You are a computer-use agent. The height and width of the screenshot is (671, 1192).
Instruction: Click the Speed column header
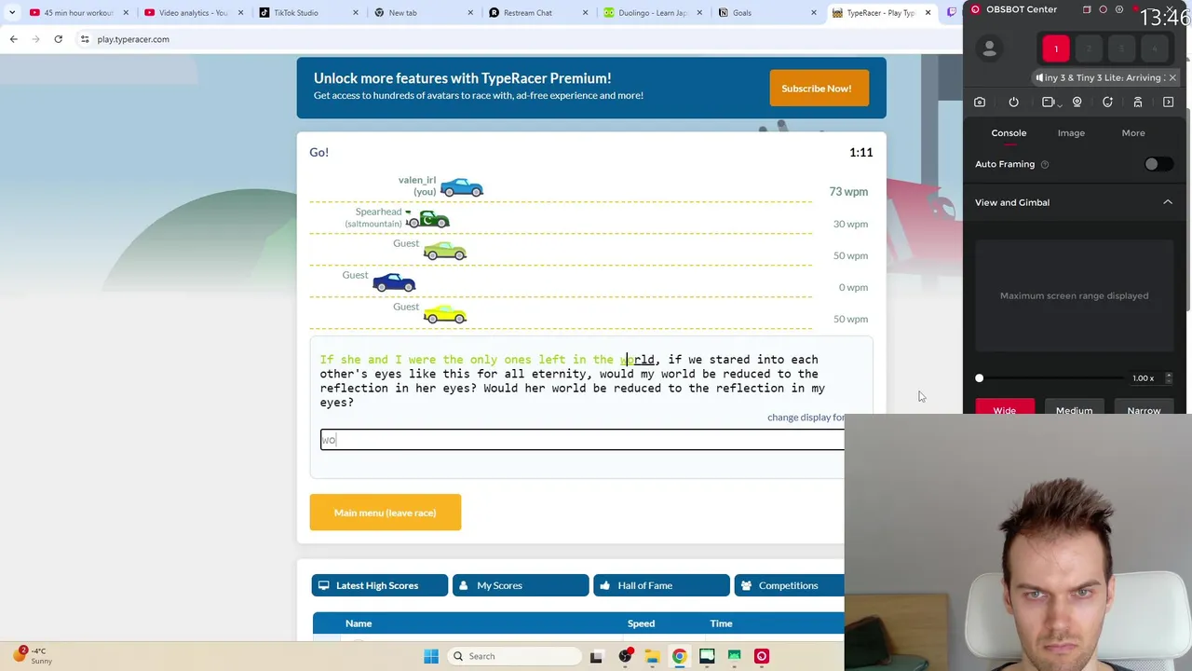pos(641,623)
